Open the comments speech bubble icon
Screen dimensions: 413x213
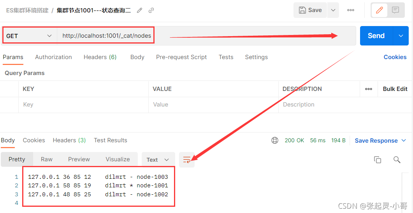click(395, 10)
